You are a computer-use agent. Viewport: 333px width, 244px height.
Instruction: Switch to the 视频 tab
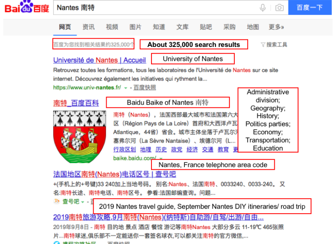coord(112,27)
